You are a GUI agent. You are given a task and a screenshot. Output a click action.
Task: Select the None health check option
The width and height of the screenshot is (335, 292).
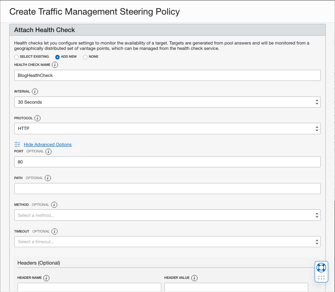(85, 57)
